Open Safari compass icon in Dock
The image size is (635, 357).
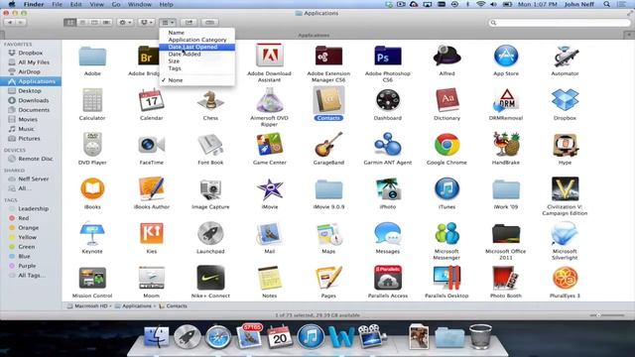tap(218, 337)
